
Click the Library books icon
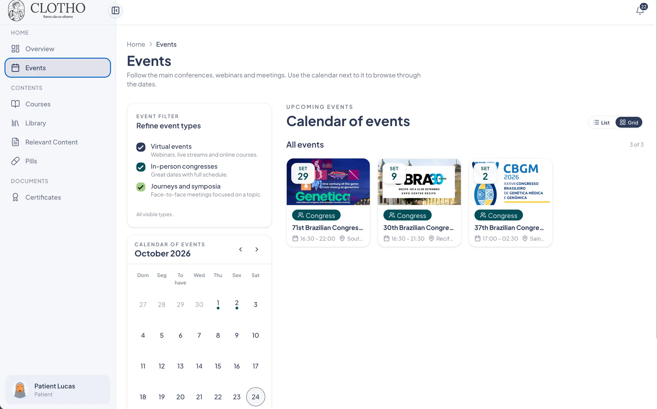click(15, 123)
